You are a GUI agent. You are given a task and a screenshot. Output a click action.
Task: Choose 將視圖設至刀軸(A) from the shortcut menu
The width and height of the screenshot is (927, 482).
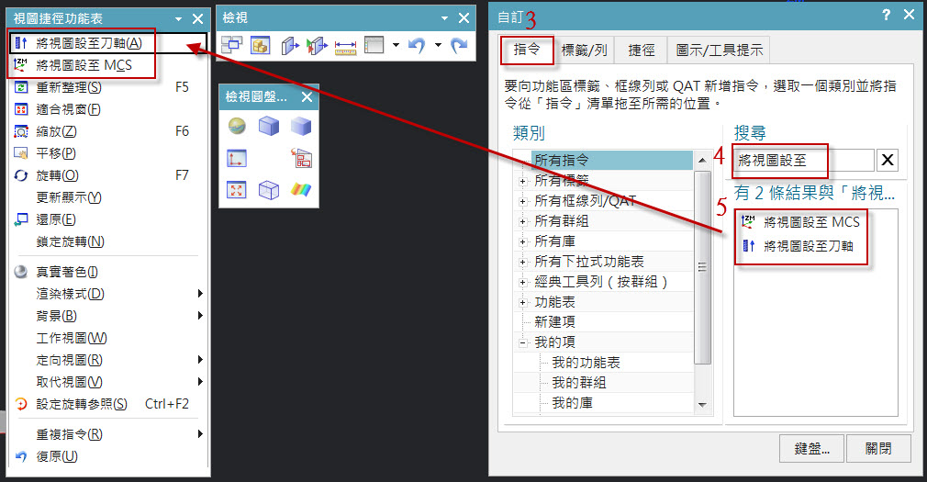[x=88, y=43]
